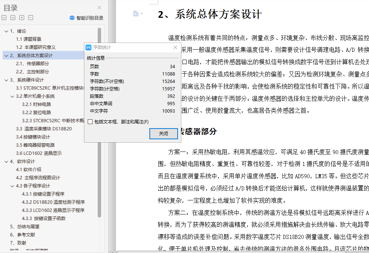Go to 3.6 LCD1602 液晶显示
Viewport: 369px width, 253px height.
coord(39,153)
